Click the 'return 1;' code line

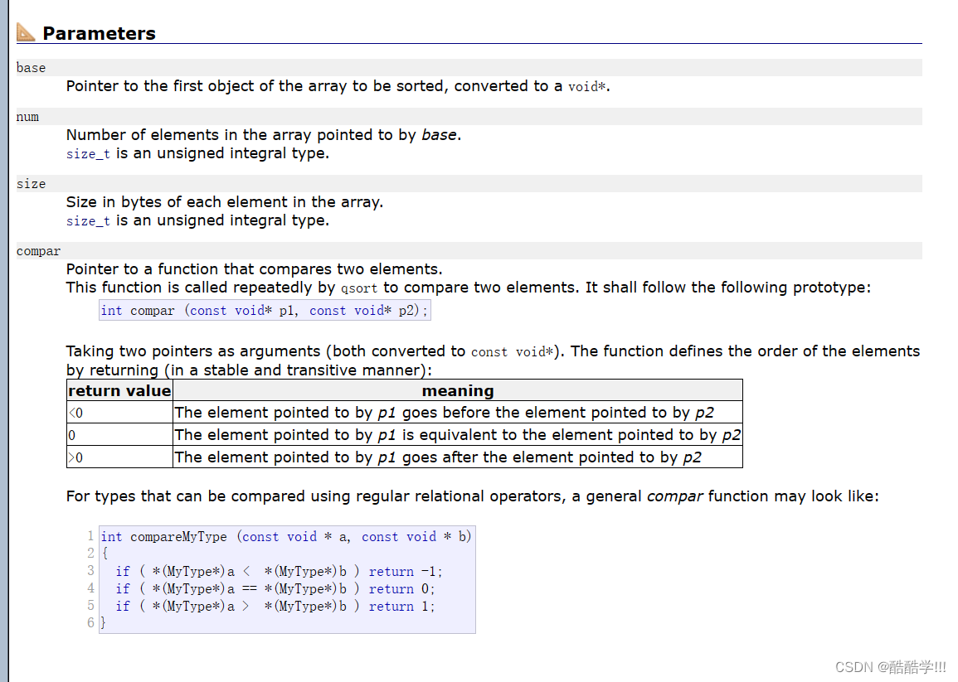(275, 607)
